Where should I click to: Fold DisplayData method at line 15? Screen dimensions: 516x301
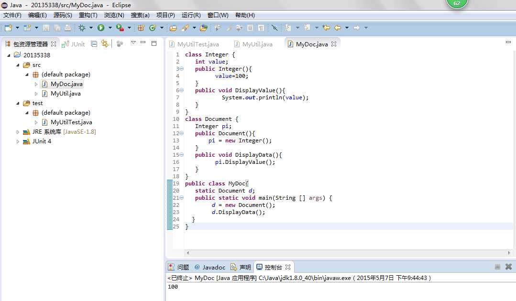coord(181,154)
